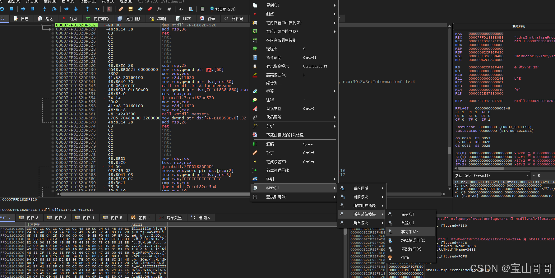This screenshot has width=555, height=278.
Task: Click the comments toolbar icon
Action: coord(131,9)
